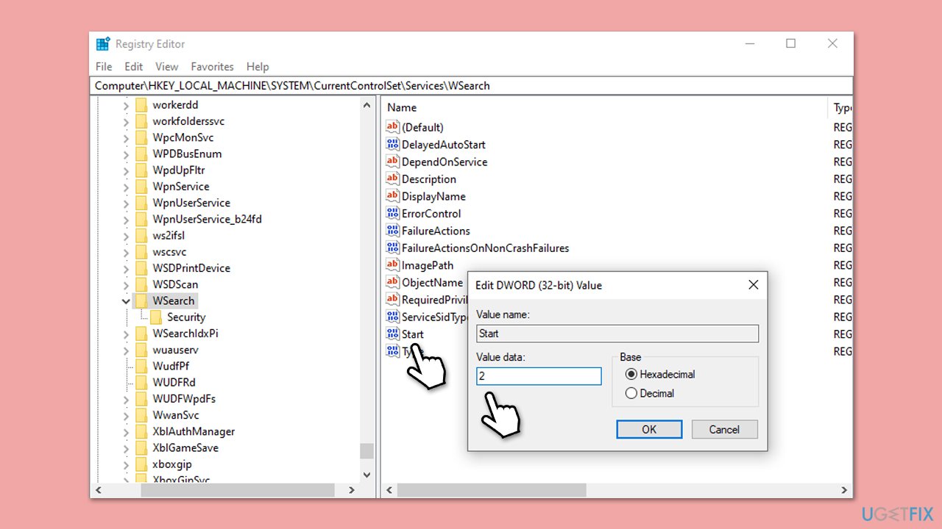Click the tree pane scroll up arrow

pyautogui.click(x=366, y=105)
